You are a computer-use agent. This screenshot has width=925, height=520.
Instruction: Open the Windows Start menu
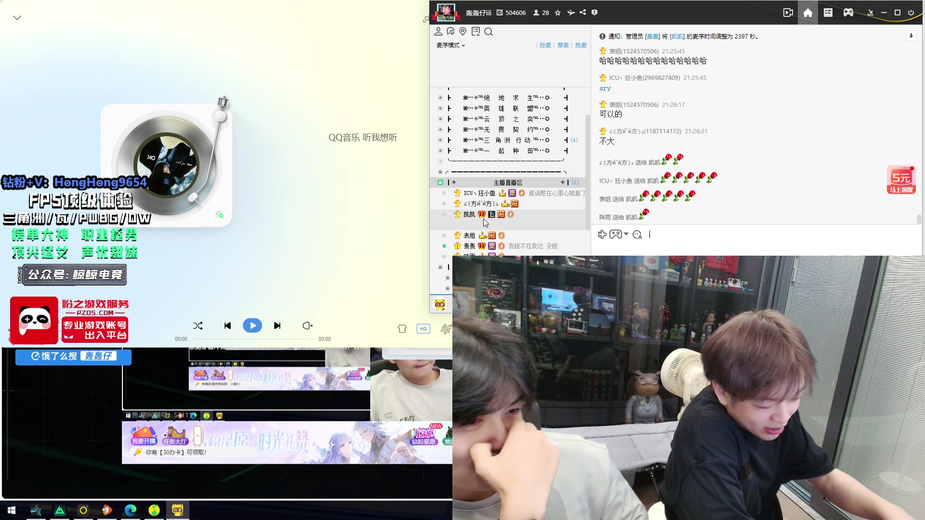11,510
